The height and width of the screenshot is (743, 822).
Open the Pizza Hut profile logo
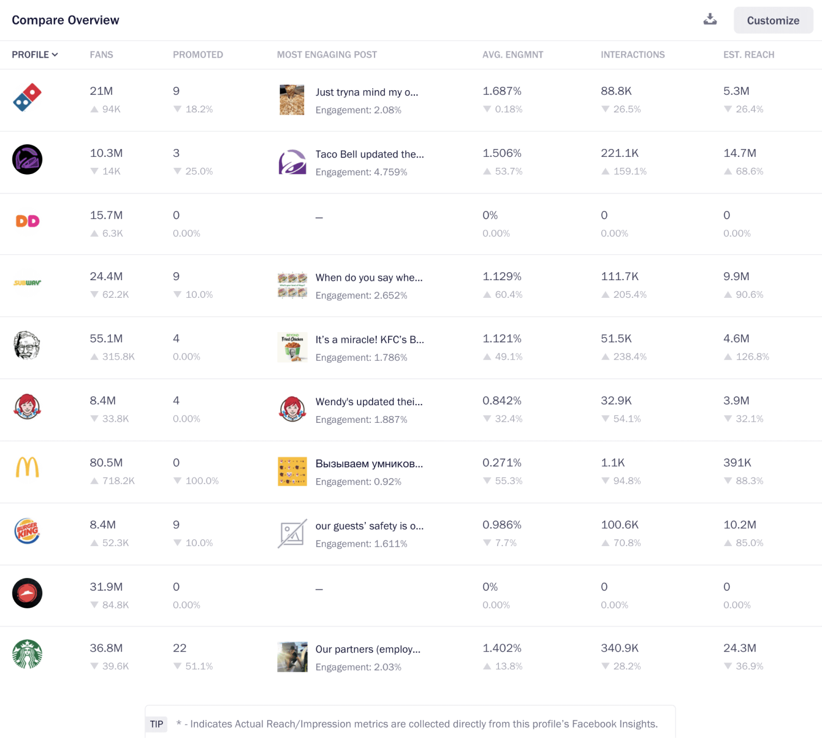click(27, 593)
